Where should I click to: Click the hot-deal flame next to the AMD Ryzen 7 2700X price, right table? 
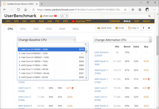149,79
